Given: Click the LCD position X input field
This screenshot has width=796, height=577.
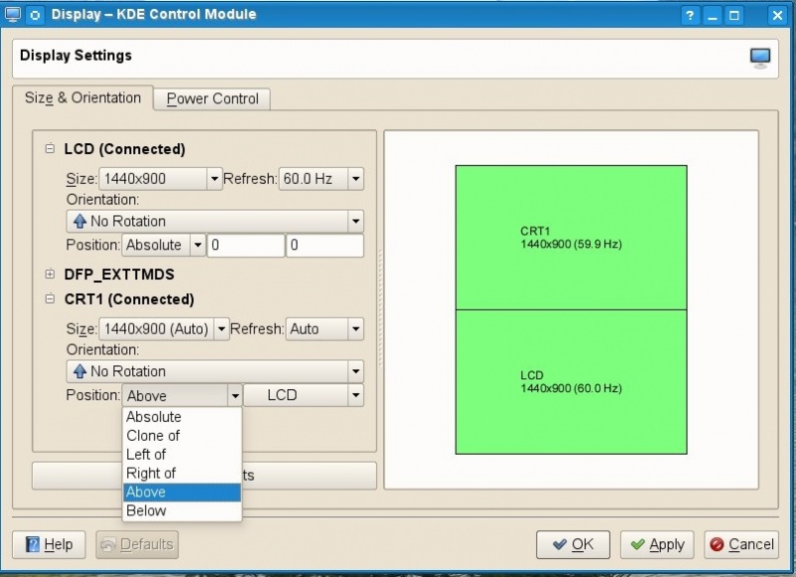Looking at the screenshot, I should click(246, 245).
